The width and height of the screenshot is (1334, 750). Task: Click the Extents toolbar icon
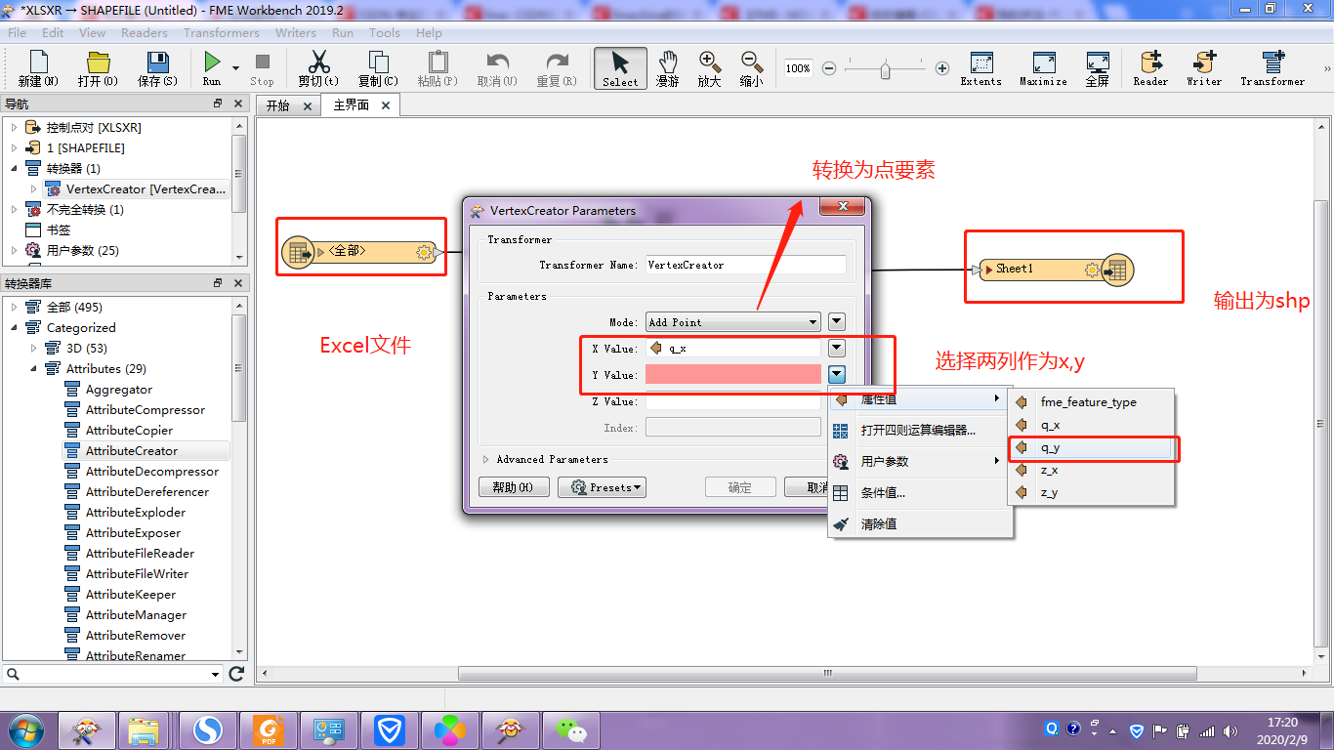pos(980,62)
